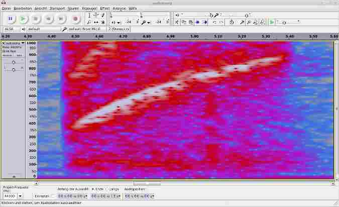Toggle the track's Solo button
The height and width of the screenshot is (207, 339).
pyautogui.click(x=20, y=55)
